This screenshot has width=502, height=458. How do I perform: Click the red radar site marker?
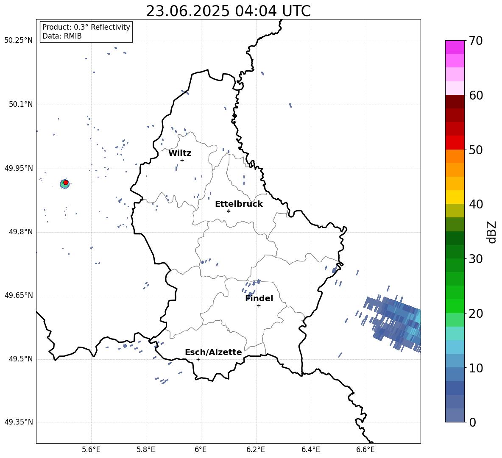66,183
